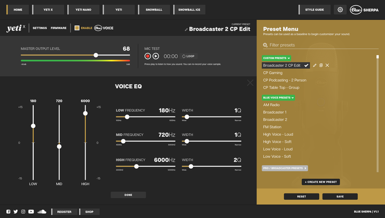Click High Frequency width slider handle
Image resolution: width=385 pixels, height=218 pixels.
191,167
